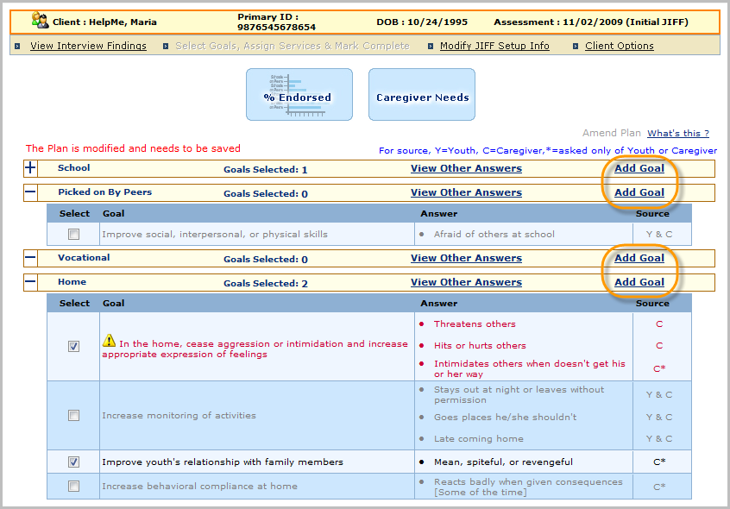The width and height of the screenshot is (730, 509).
Task: Click Stays out at night answer
Action: 519,394
